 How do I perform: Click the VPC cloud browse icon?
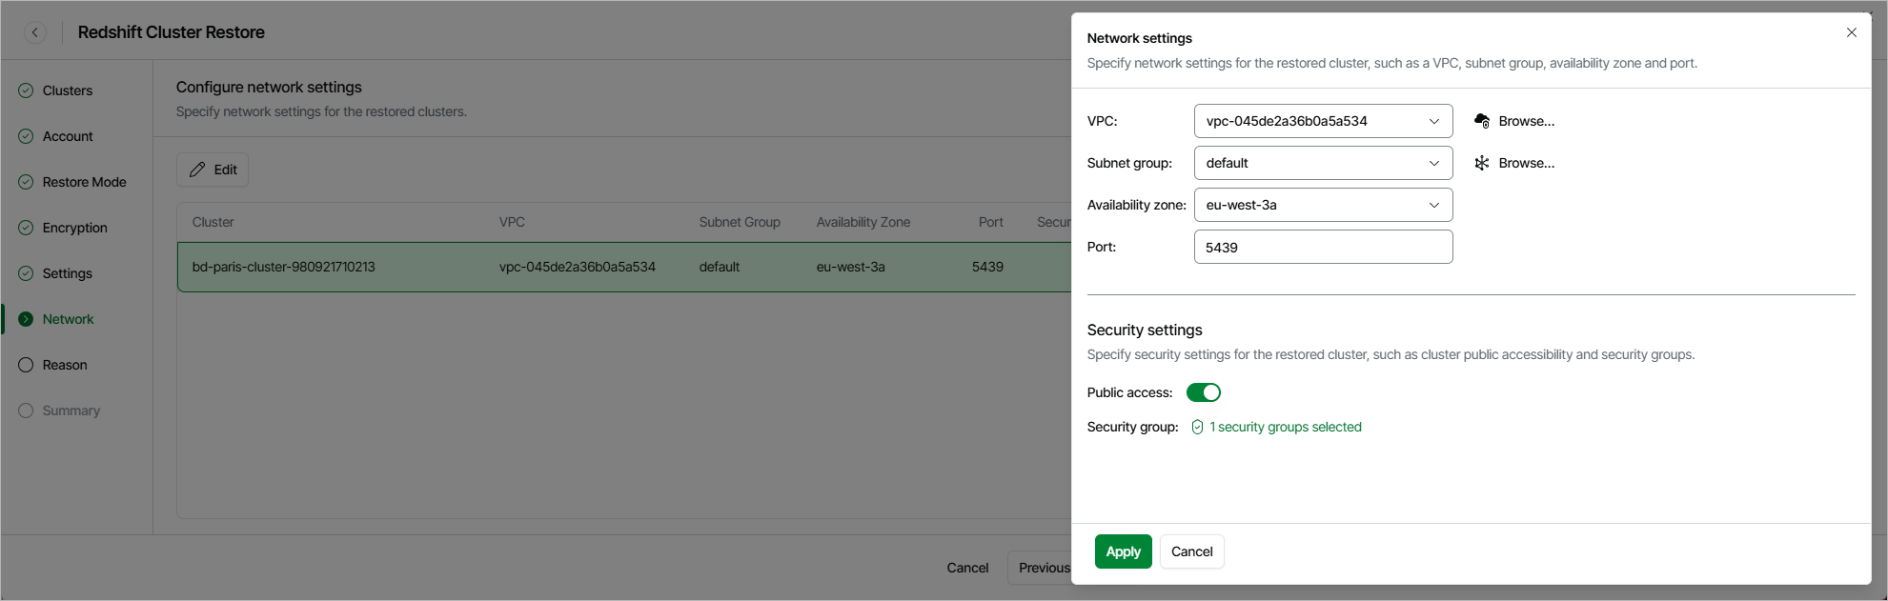(x=1482, y=121)
